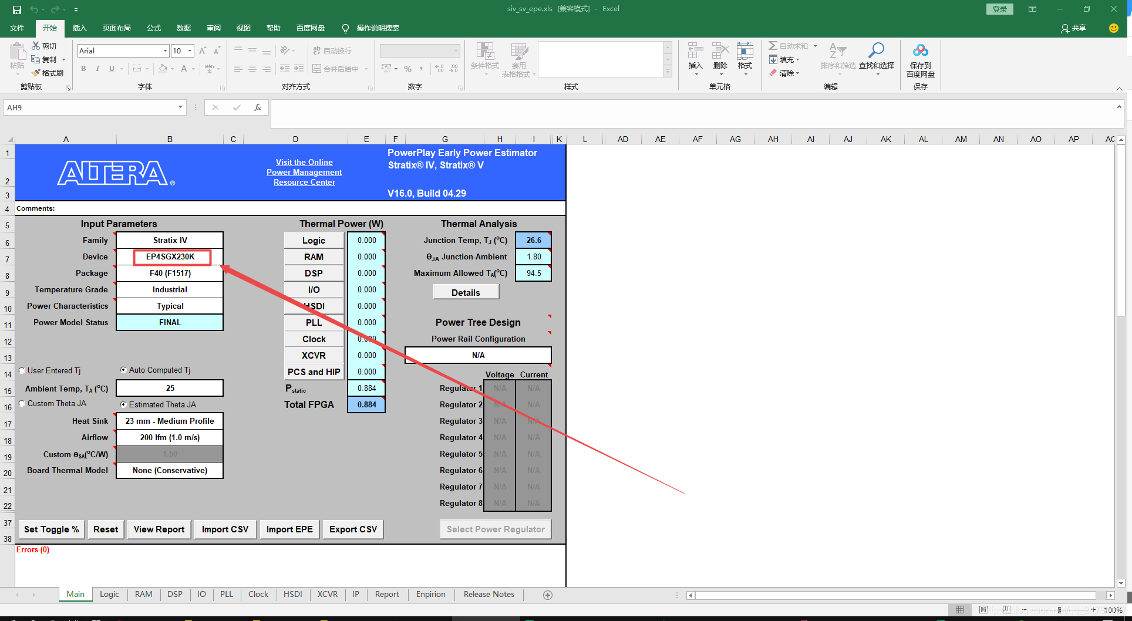Select the Device cell EP4SGX230K
This screenshot has height=621, width=1132.
[x=170, y=257]
